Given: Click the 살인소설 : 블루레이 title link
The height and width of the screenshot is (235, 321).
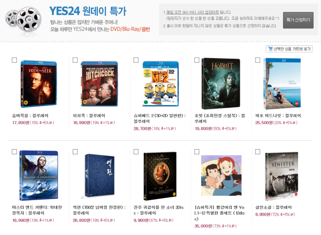Looking at the screenshot, I should (x=273, y=207).
